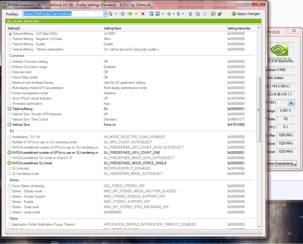Viewport: 303px width, 244px height.
Task: Select hex value 0x96861077
Action: tap(236, 119)
